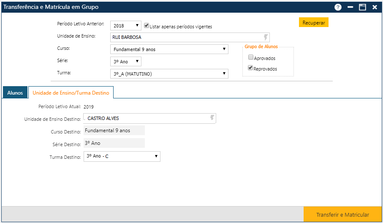Minimize the Transferência e Matrícula window
Image resolution: width=383 pixels, height=223 pixels.
350,7
